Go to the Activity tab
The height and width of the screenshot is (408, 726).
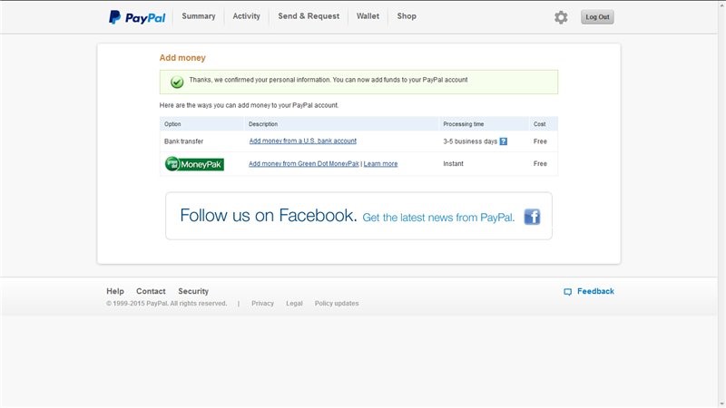(x=246, y=16)
